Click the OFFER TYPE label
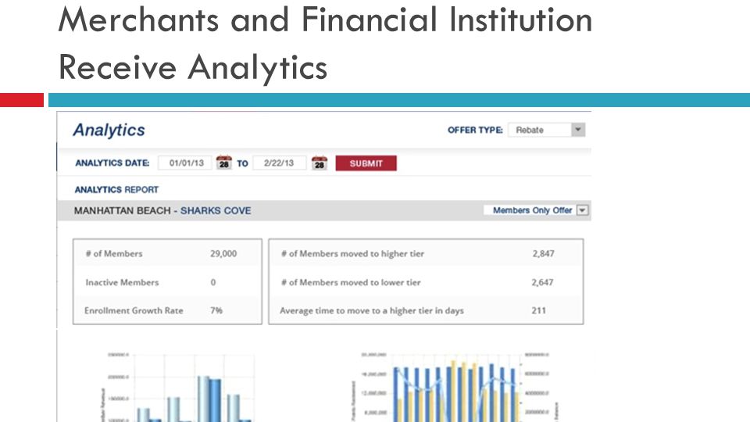The height and width of the screenshot is (422, 750). (x=475, y=130)
